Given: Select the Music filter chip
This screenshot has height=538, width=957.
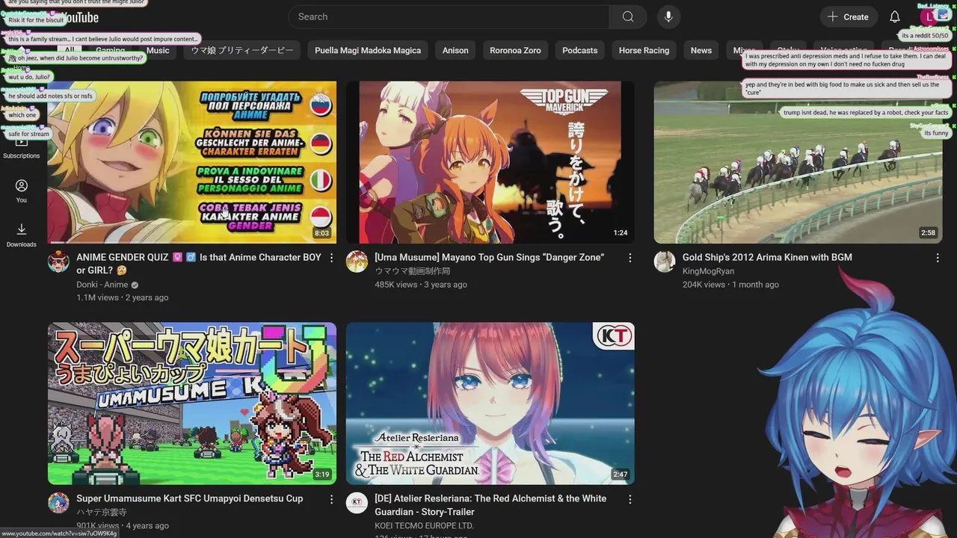Looking at the screenshot, I should [x=158, y=50].
